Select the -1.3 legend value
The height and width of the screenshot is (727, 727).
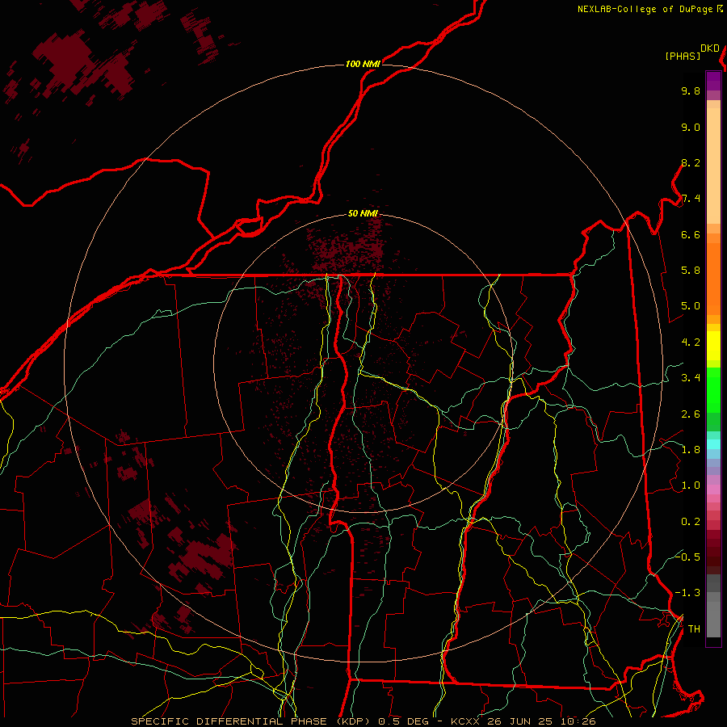pos(687,593)
